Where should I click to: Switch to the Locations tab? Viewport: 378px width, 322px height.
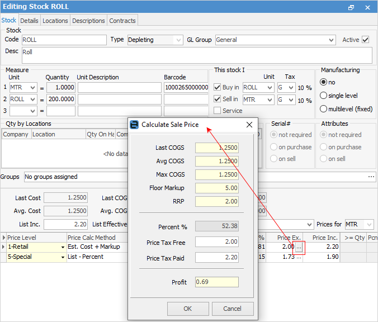point(55,21)
